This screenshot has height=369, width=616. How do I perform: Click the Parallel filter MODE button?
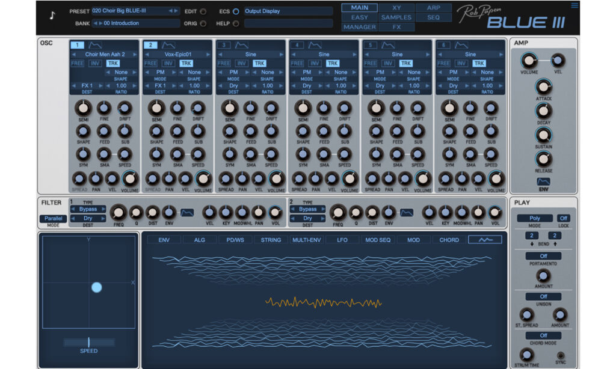(53, 218)
